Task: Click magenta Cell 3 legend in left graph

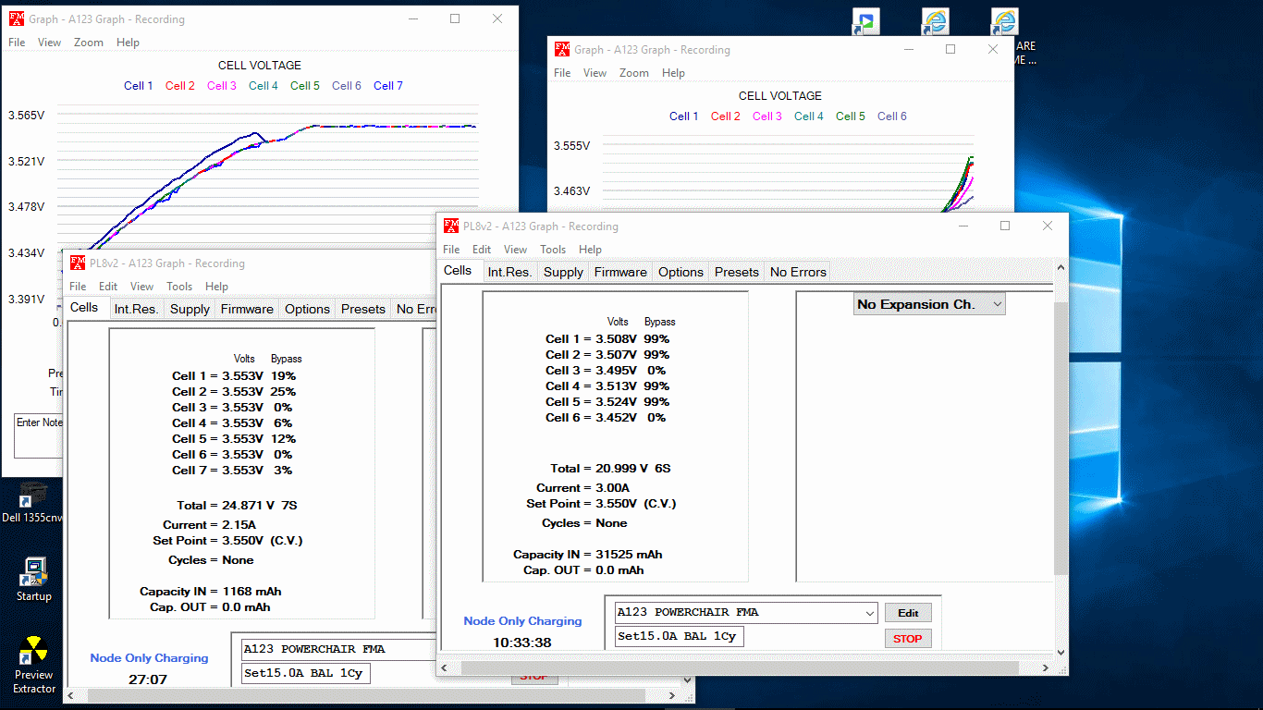Action: (x=221, y=86)
